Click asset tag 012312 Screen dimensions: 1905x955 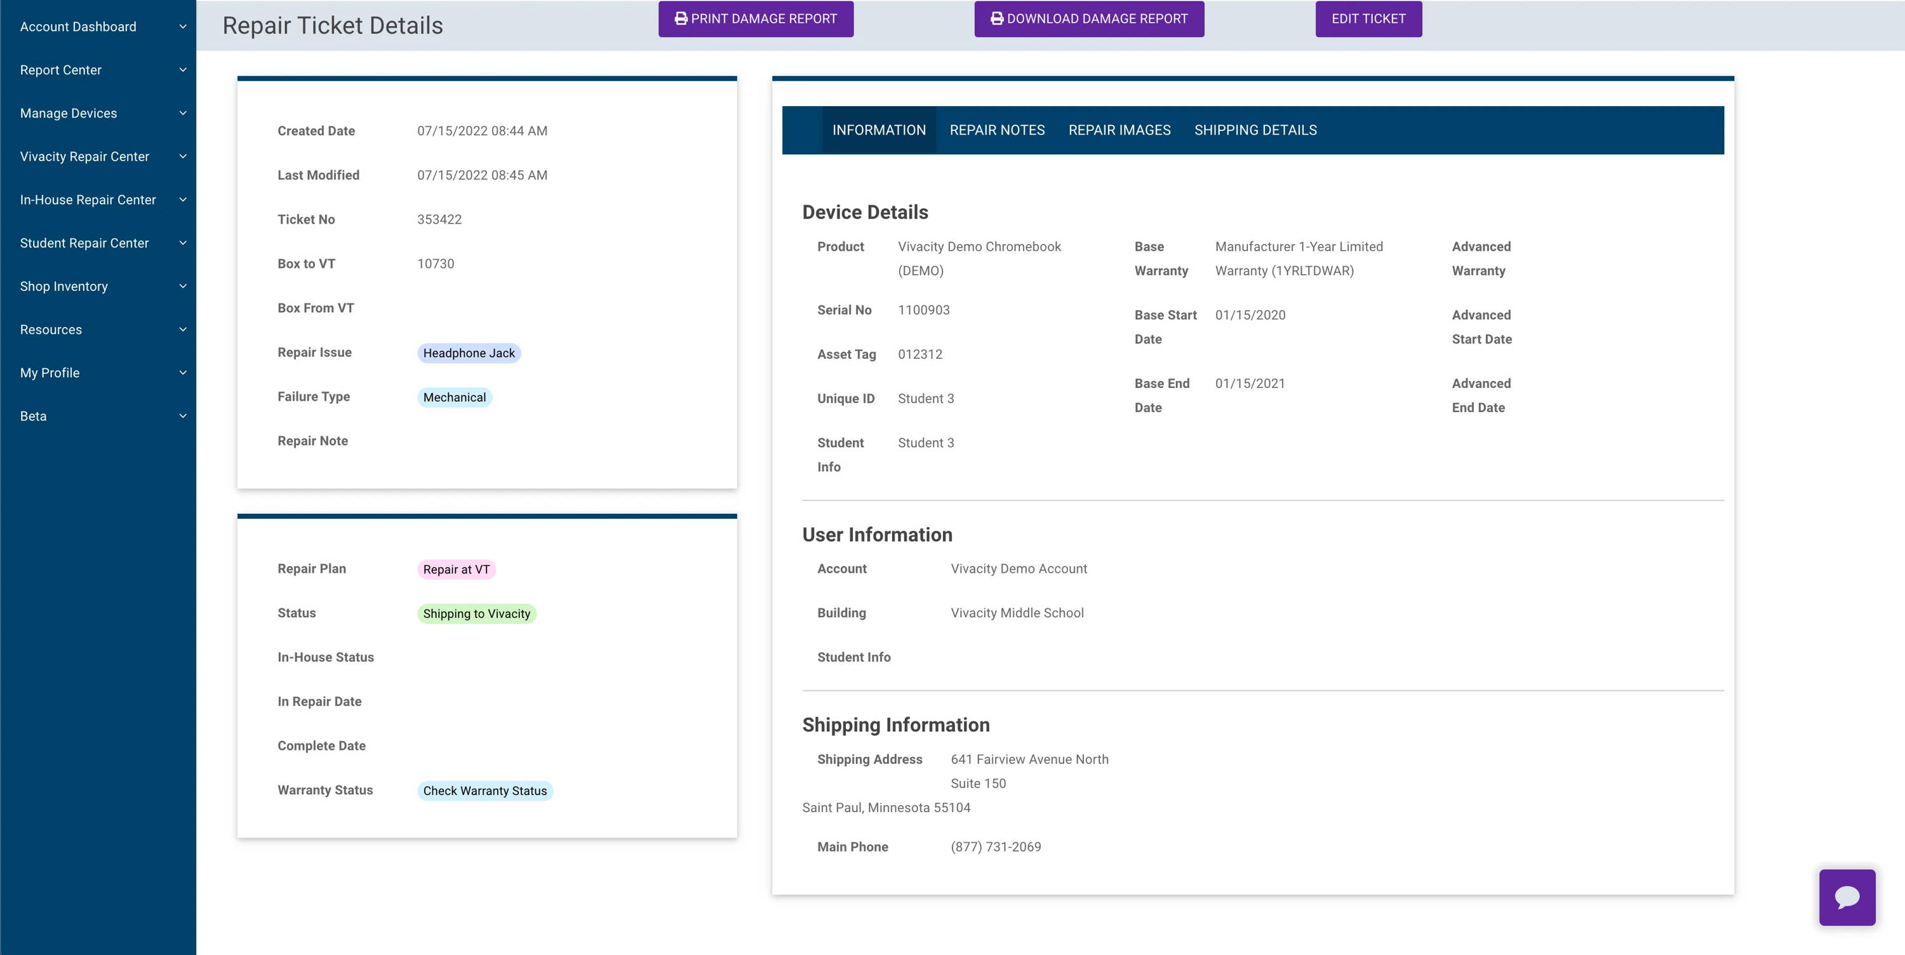pos(920,354)
